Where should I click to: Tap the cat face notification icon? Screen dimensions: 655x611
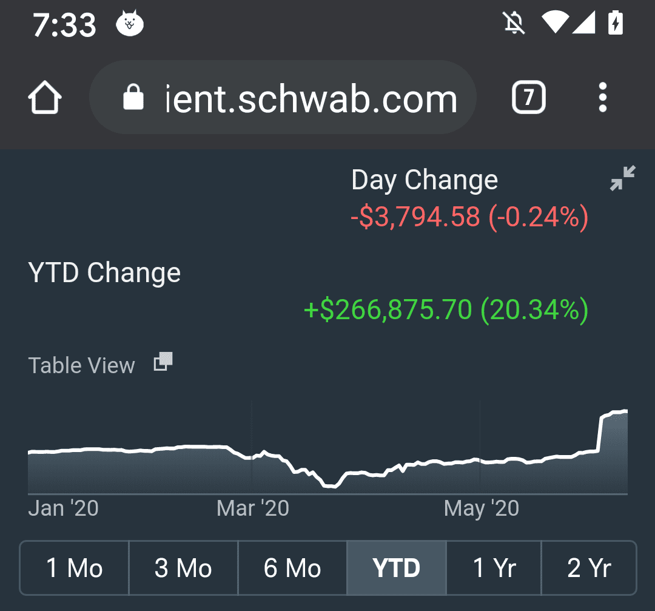pyautogui.click(x=129, y=24)
